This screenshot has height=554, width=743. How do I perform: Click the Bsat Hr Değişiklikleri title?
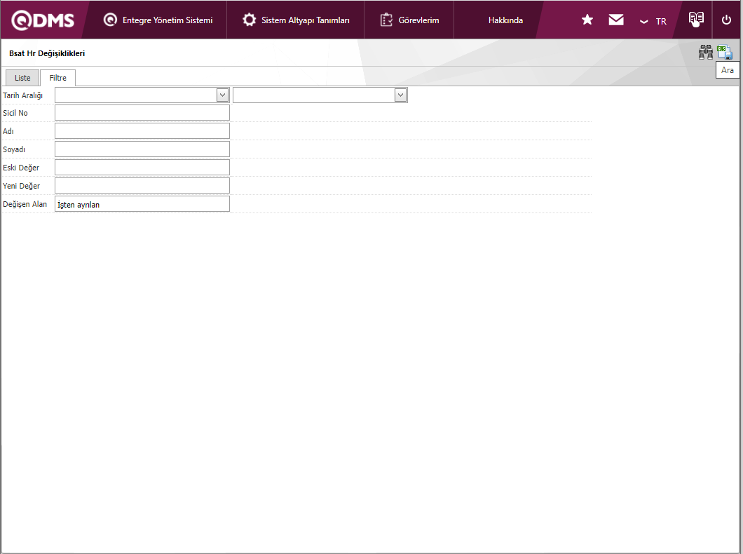pos(47,53)
